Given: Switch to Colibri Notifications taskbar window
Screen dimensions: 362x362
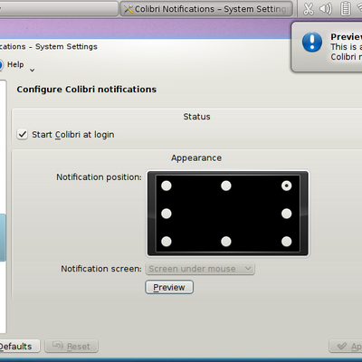Looking at the screenshot, I should click(x=206, y=9).
